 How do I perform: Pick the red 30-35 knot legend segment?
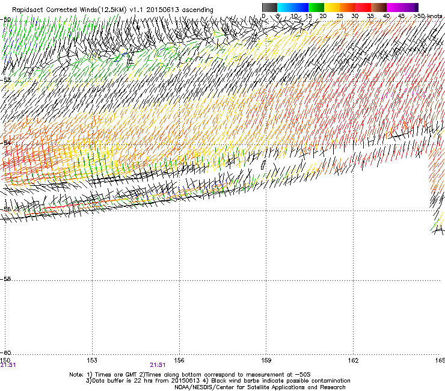363,7
